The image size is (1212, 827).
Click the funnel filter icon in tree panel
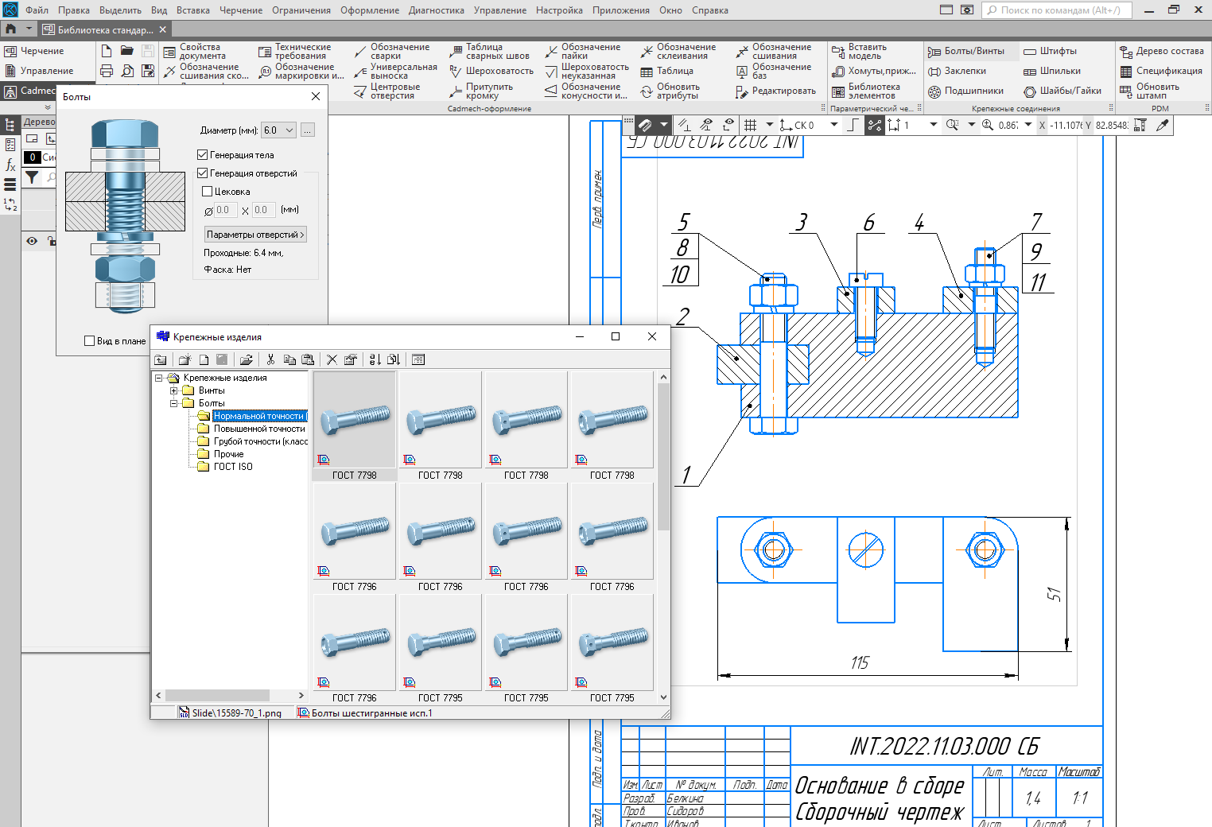[32, 178]
